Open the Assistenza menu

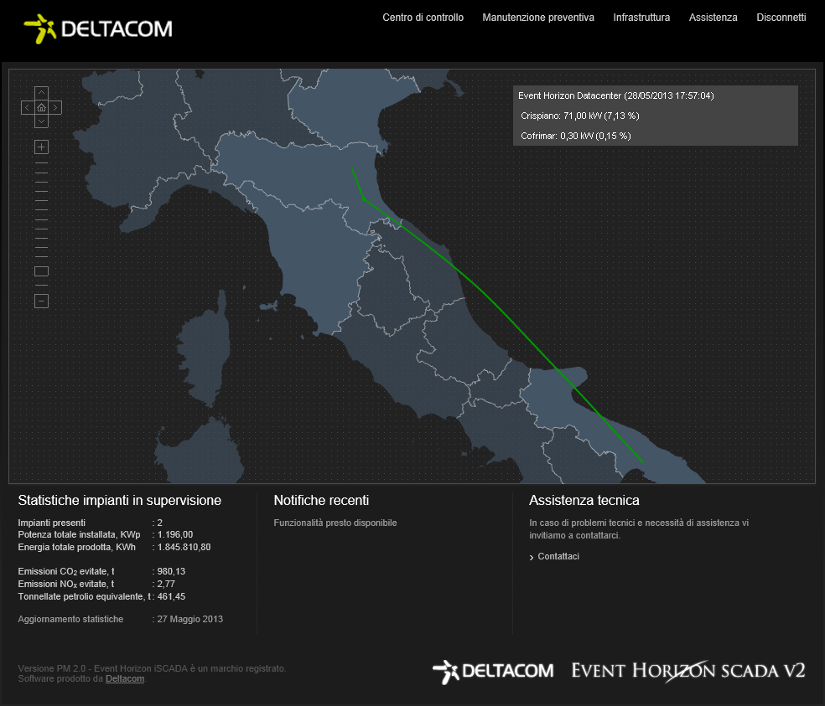(x=713, y=18)
